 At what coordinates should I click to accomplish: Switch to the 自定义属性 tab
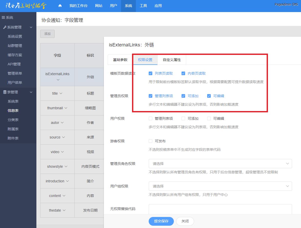[x=172, y=60]
